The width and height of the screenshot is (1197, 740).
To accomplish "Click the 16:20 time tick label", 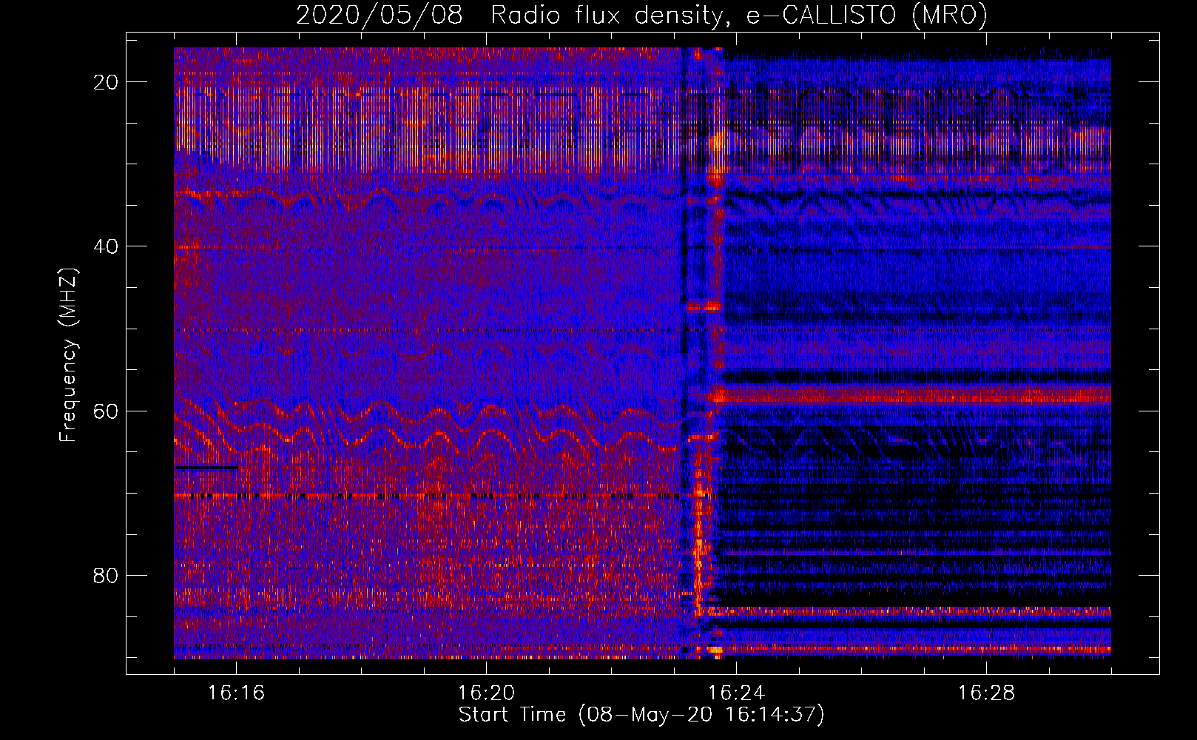I will pyautogui.click(x=486, y=693).
